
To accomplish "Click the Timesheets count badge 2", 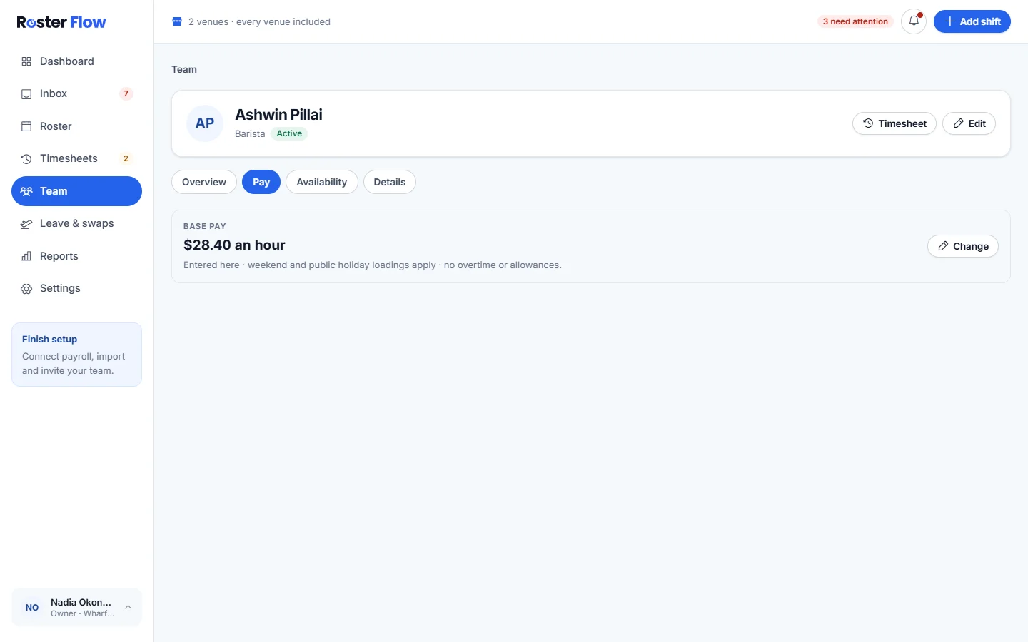I will (126, 158).
